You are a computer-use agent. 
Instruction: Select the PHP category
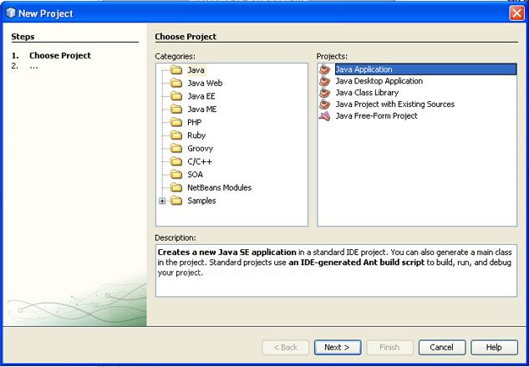[195, 122]
